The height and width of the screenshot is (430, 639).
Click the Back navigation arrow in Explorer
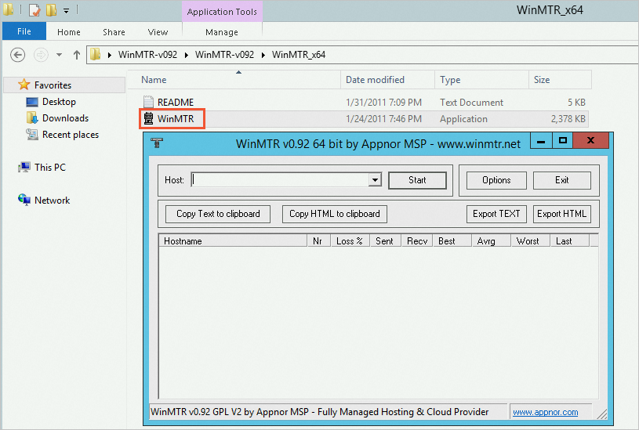(18, 55)
